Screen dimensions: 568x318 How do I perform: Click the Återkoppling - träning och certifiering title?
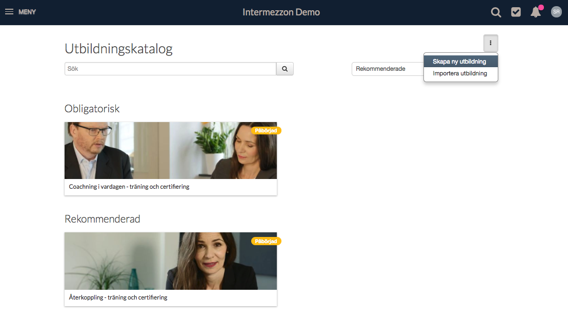tap(118, 297)
